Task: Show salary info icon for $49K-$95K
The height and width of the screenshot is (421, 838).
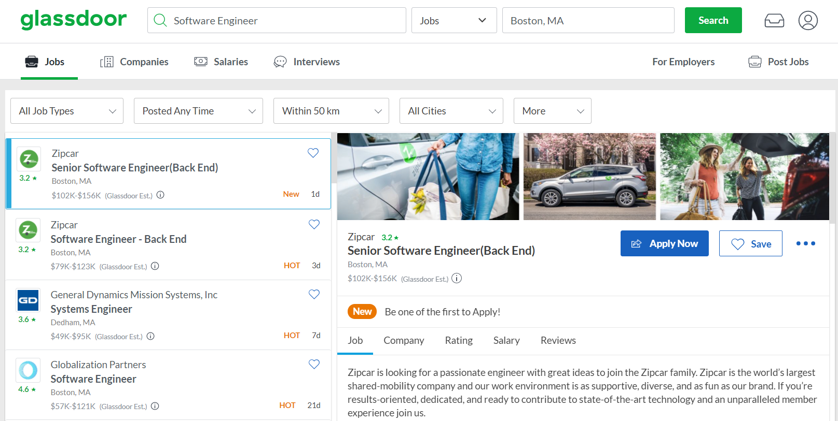Action: 150,336
